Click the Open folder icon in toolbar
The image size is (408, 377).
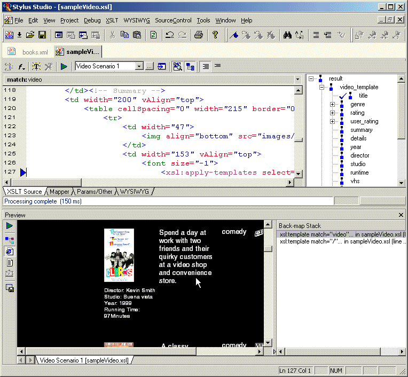(30, 35)
